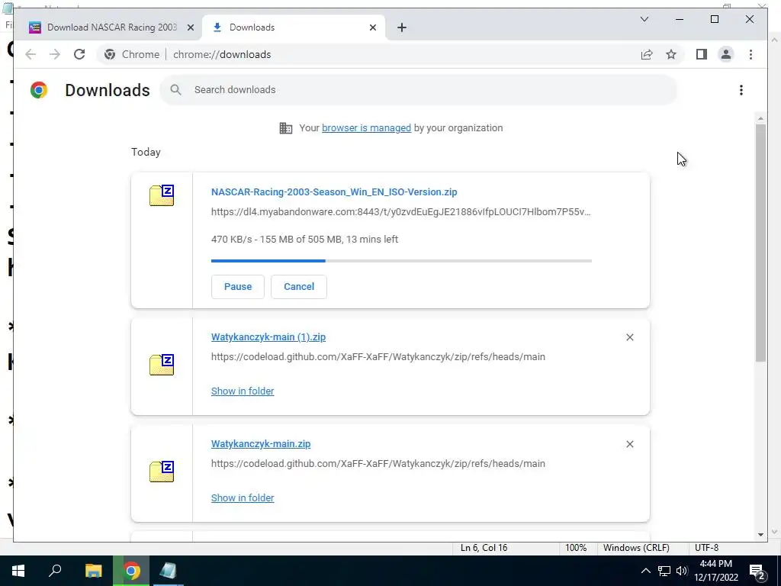Screen dimensions: 781x586
Task: Show Watykanczyk-main (1).zip in folder
Action: 243,391
